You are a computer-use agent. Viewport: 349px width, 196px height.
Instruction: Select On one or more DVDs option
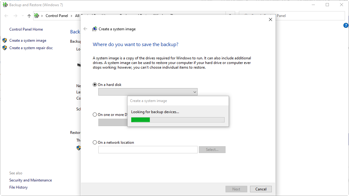point(110,115)
